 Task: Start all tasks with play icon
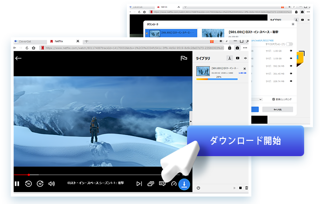(234, 188)
